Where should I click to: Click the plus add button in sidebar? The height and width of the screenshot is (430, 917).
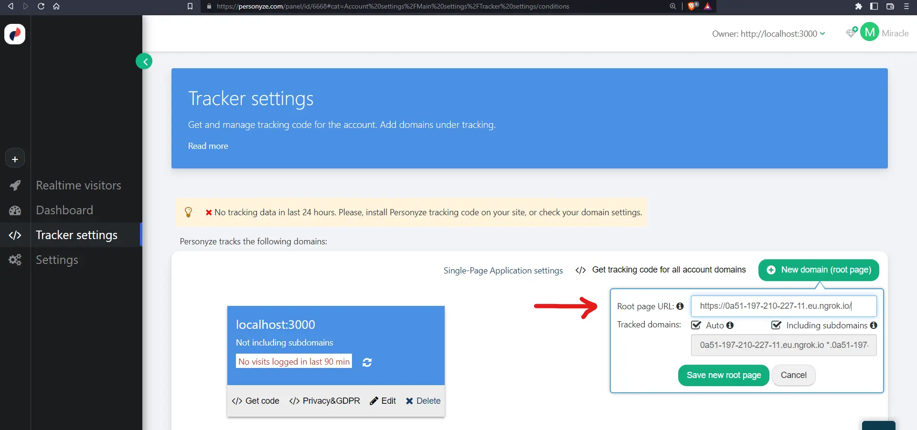(15, 159)
